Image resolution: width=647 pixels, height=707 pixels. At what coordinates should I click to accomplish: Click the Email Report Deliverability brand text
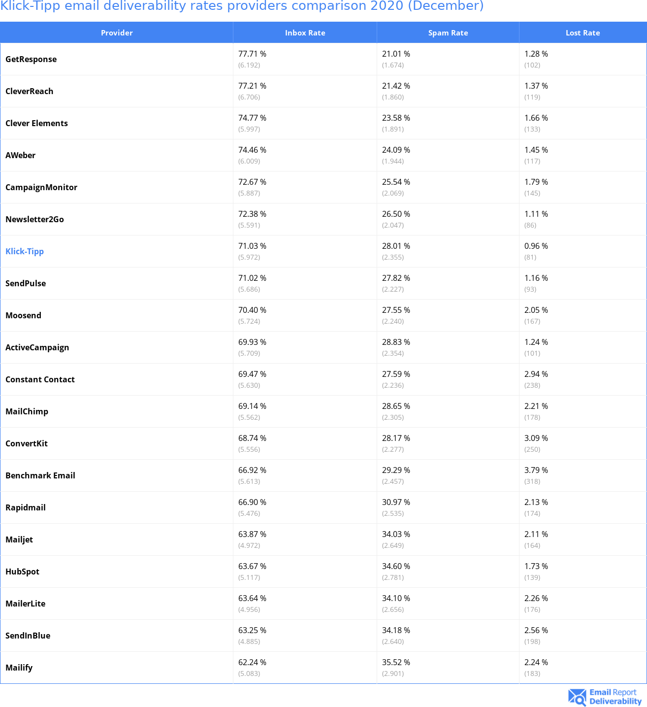pyautogui.click(x=615, y=697)
